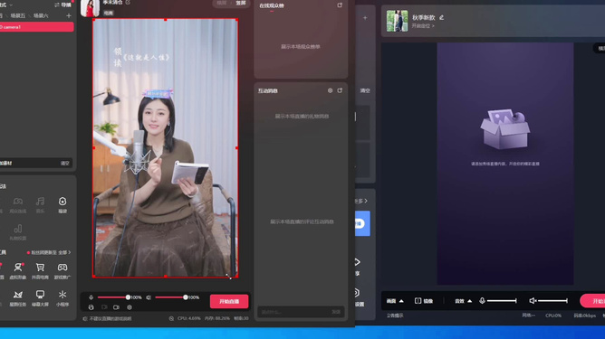Image resolution: width=605 pixels, height=339 pixels.
Task: Click the red start button in right window
Action: click(x=592, y=301)
